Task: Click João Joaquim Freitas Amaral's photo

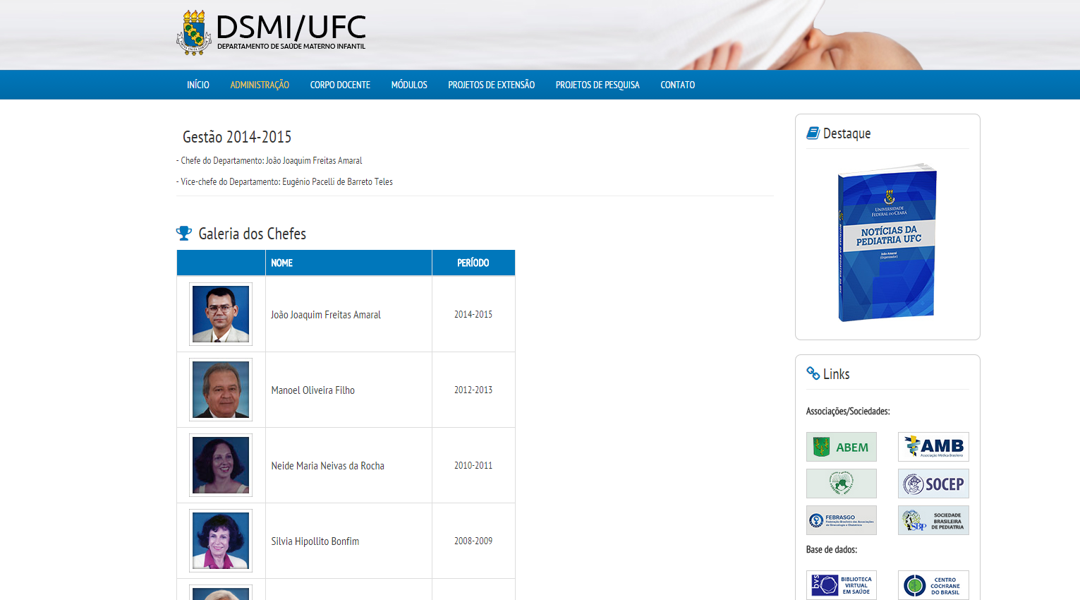Action: (221, 314)
